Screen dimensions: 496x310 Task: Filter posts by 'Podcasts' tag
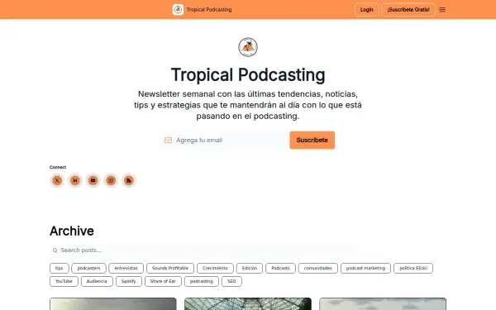(x=280, y=268)
